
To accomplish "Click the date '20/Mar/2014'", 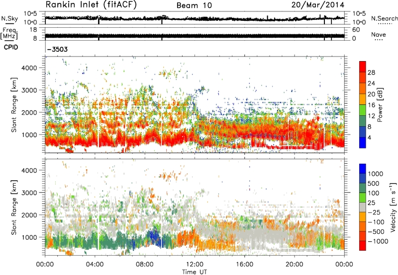I will click(318, 5).
